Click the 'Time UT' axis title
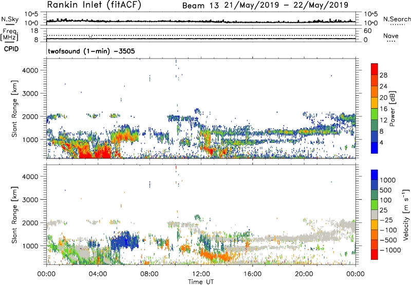Viewport: 411px width, 285px height. pos(201,282)
